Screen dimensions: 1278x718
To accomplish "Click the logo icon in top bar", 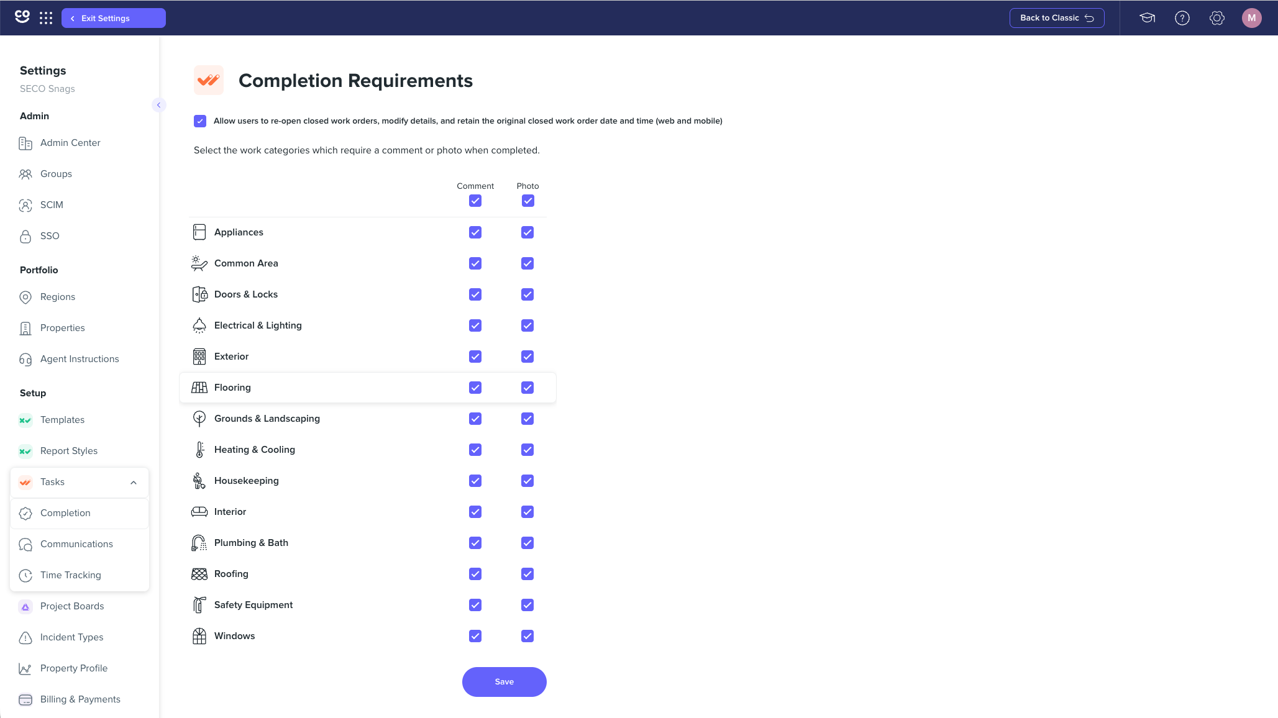I will (x=22, y=17).
